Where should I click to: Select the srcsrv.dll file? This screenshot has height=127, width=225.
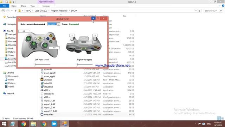[48, 69]
